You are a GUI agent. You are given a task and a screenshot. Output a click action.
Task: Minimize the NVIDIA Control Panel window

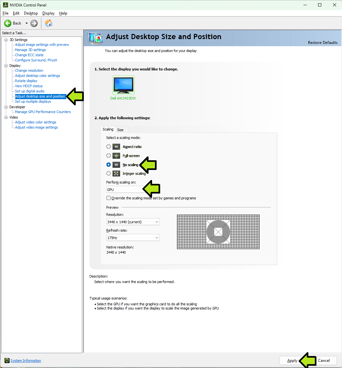305,5
